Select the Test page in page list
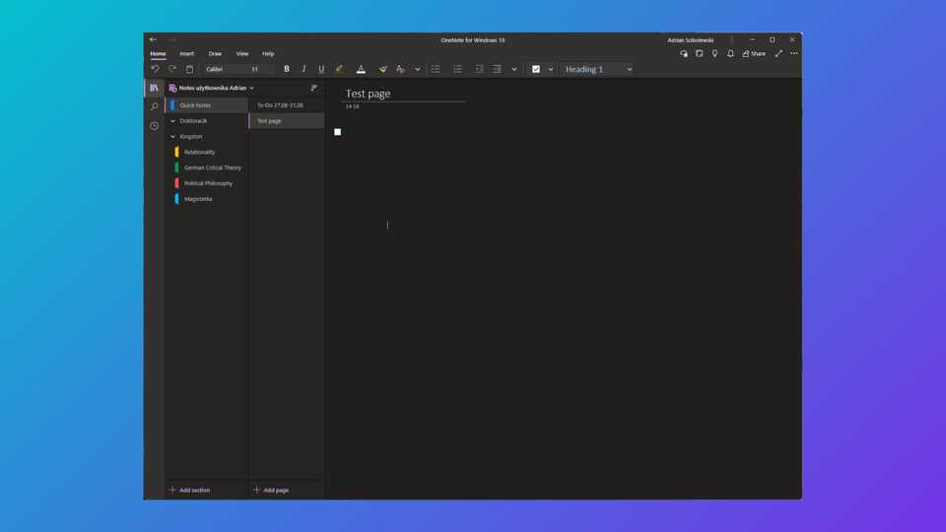This screenshot has width=946, height=532. 287,120
